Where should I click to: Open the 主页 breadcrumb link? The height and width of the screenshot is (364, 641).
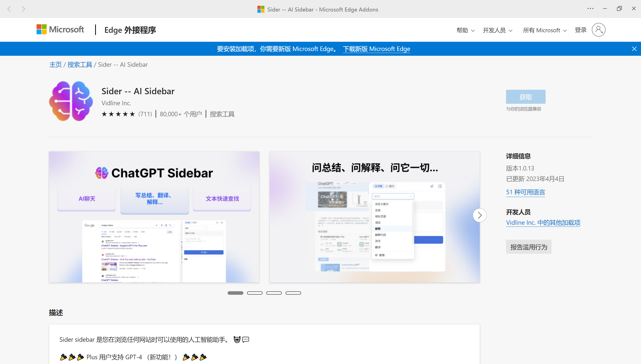coord(55,65)
